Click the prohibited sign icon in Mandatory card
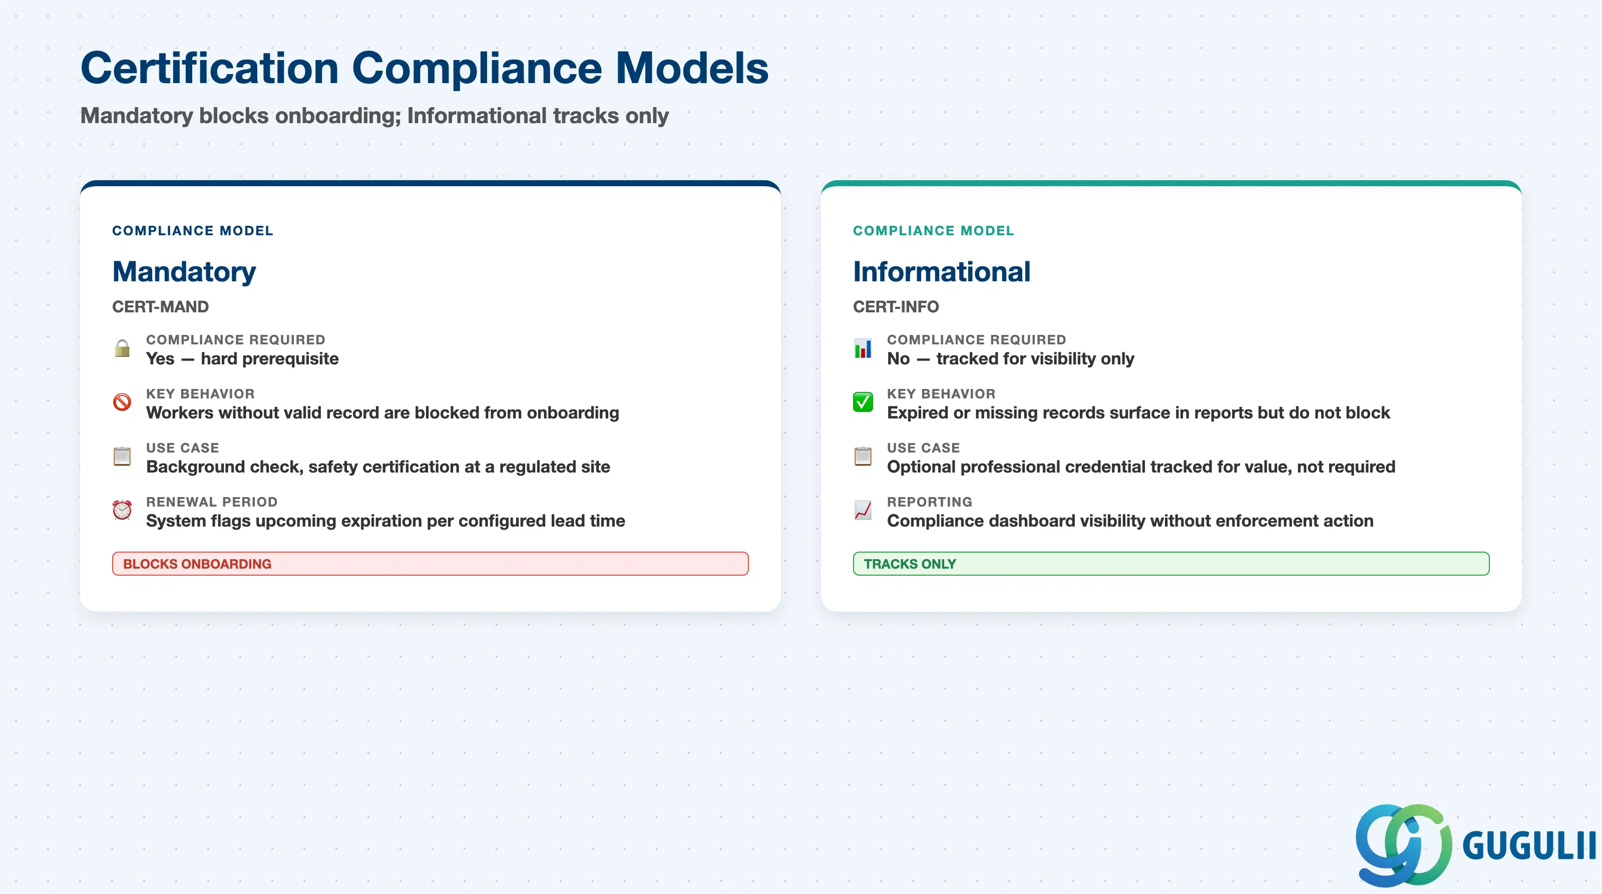The image size is (1602, 894). (x=122, y=402)
